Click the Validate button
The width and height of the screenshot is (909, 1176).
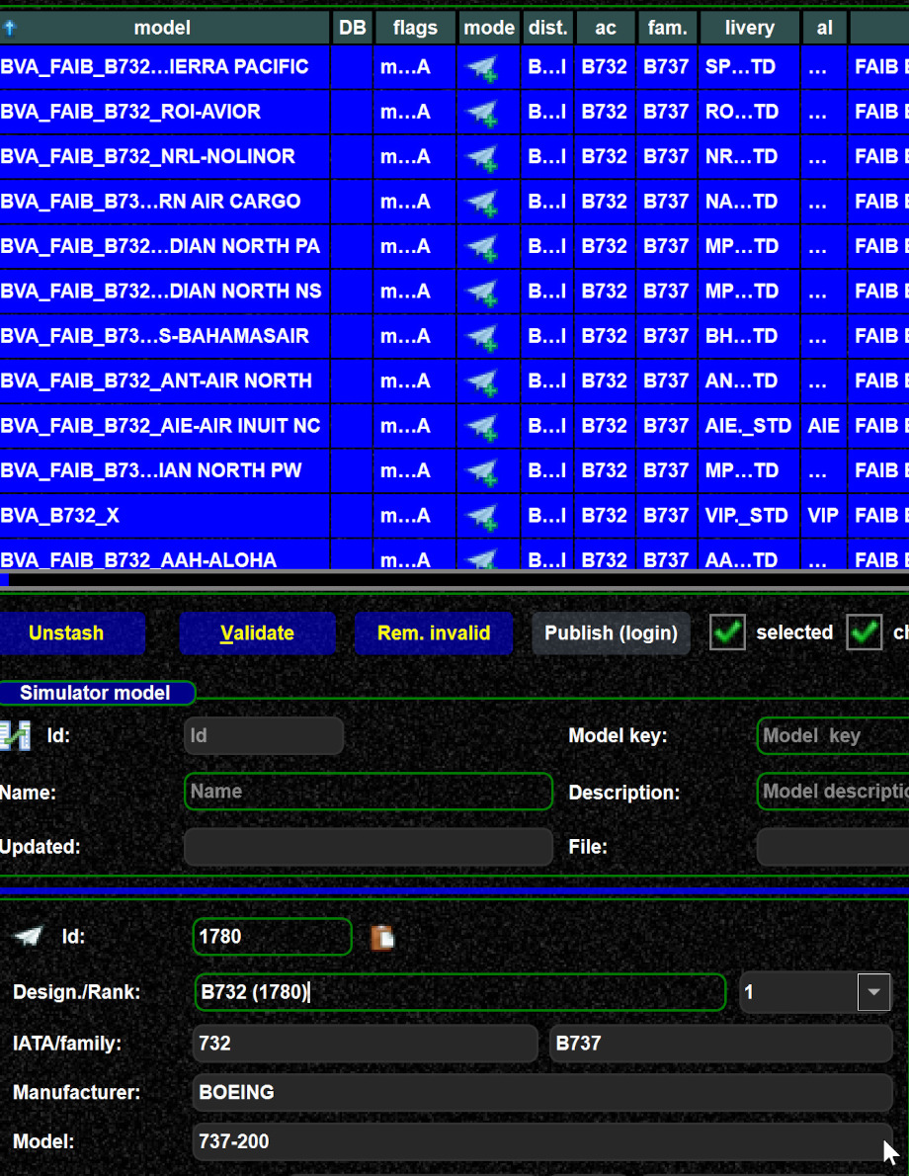pyautogui.click(x=257, y=633)
